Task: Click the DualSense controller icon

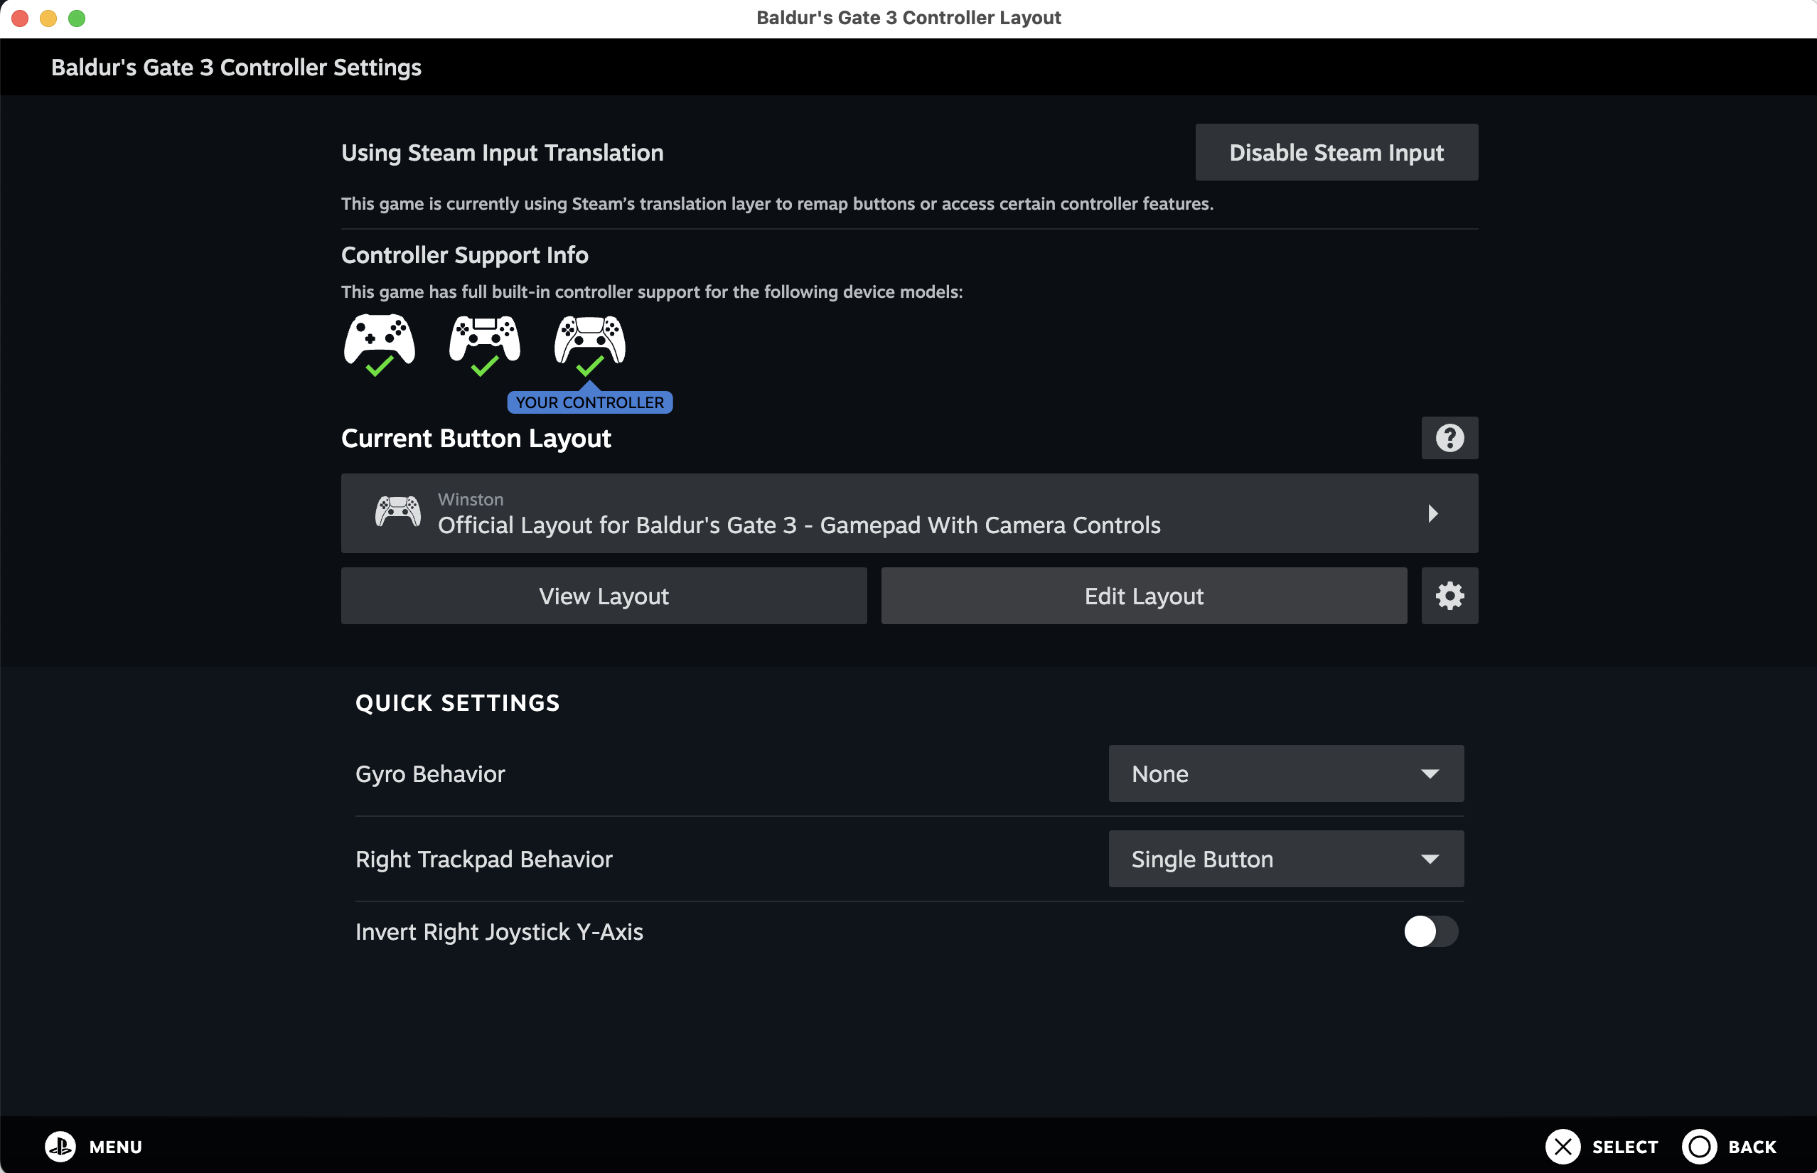Action: click(589, 340)
